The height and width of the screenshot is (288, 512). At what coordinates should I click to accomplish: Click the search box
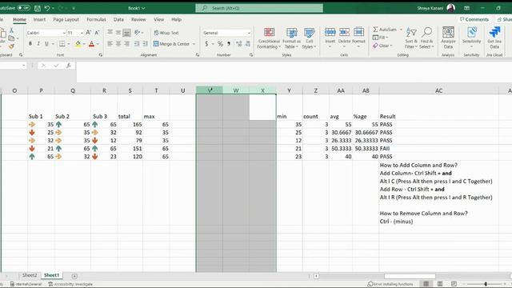pyautogui.click(x=259, y=8)
